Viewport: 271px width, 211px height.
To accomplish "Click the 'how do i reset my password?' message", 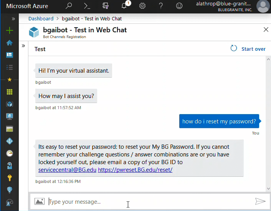I will 219,121.
